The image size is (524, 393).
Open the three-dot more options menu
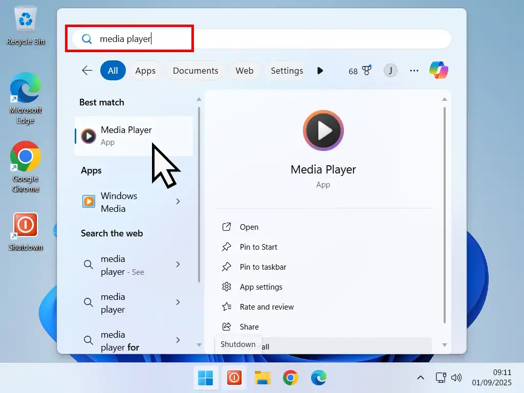coord(414,71)
